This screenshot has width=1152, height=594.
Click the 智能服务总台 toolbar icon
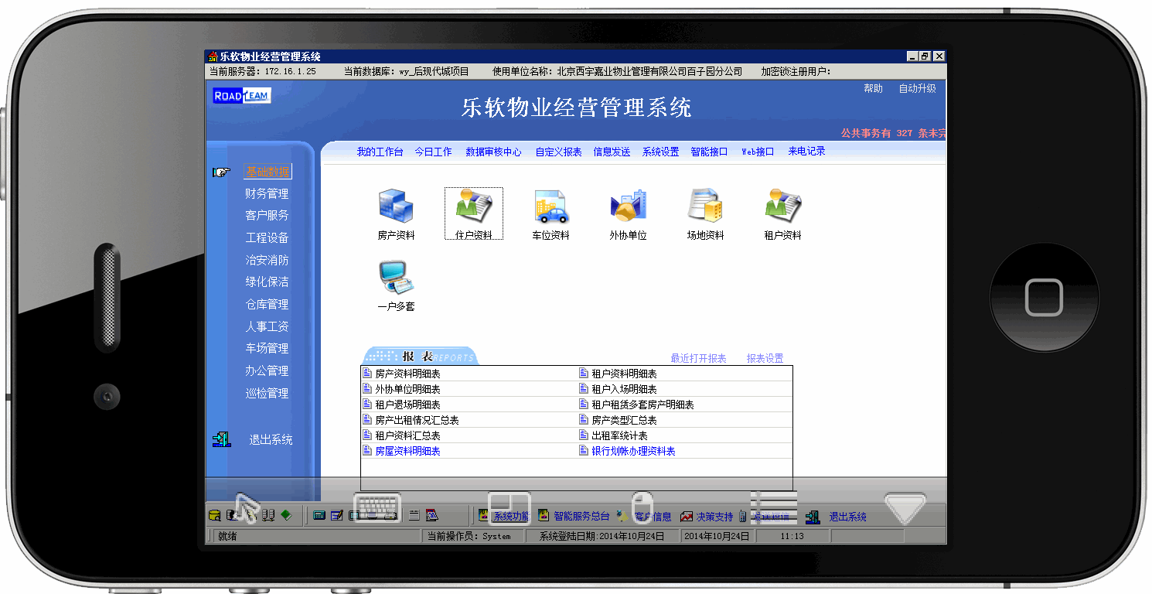coord(544,516)
